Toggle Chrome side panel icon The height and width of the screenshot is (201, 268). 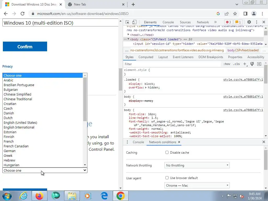click(245, 14)
